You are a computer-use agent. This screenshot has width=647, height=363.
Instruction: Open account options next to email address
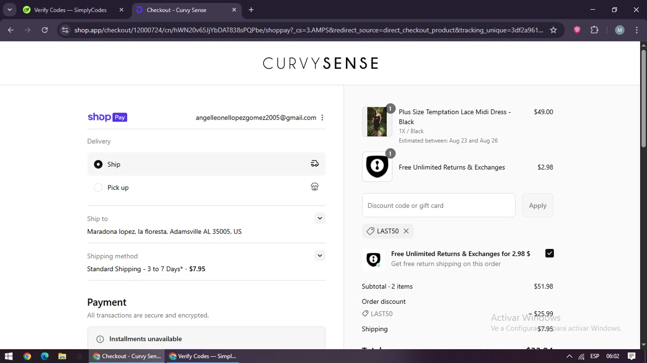pos(322,118)
